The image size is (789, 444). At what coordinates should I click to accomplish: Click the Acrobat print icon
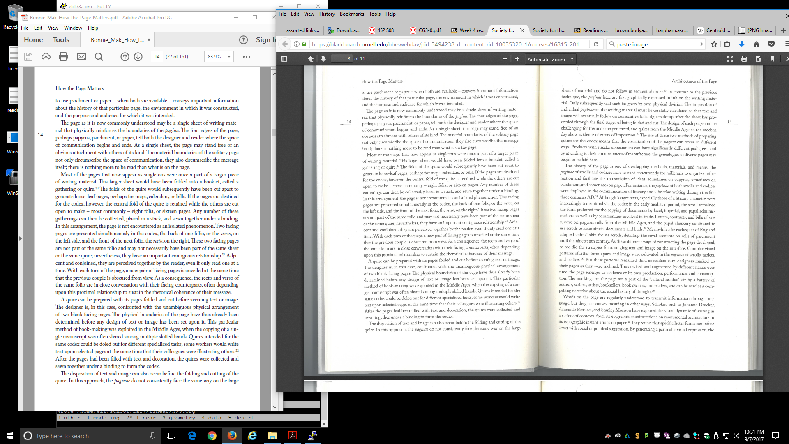63,57
